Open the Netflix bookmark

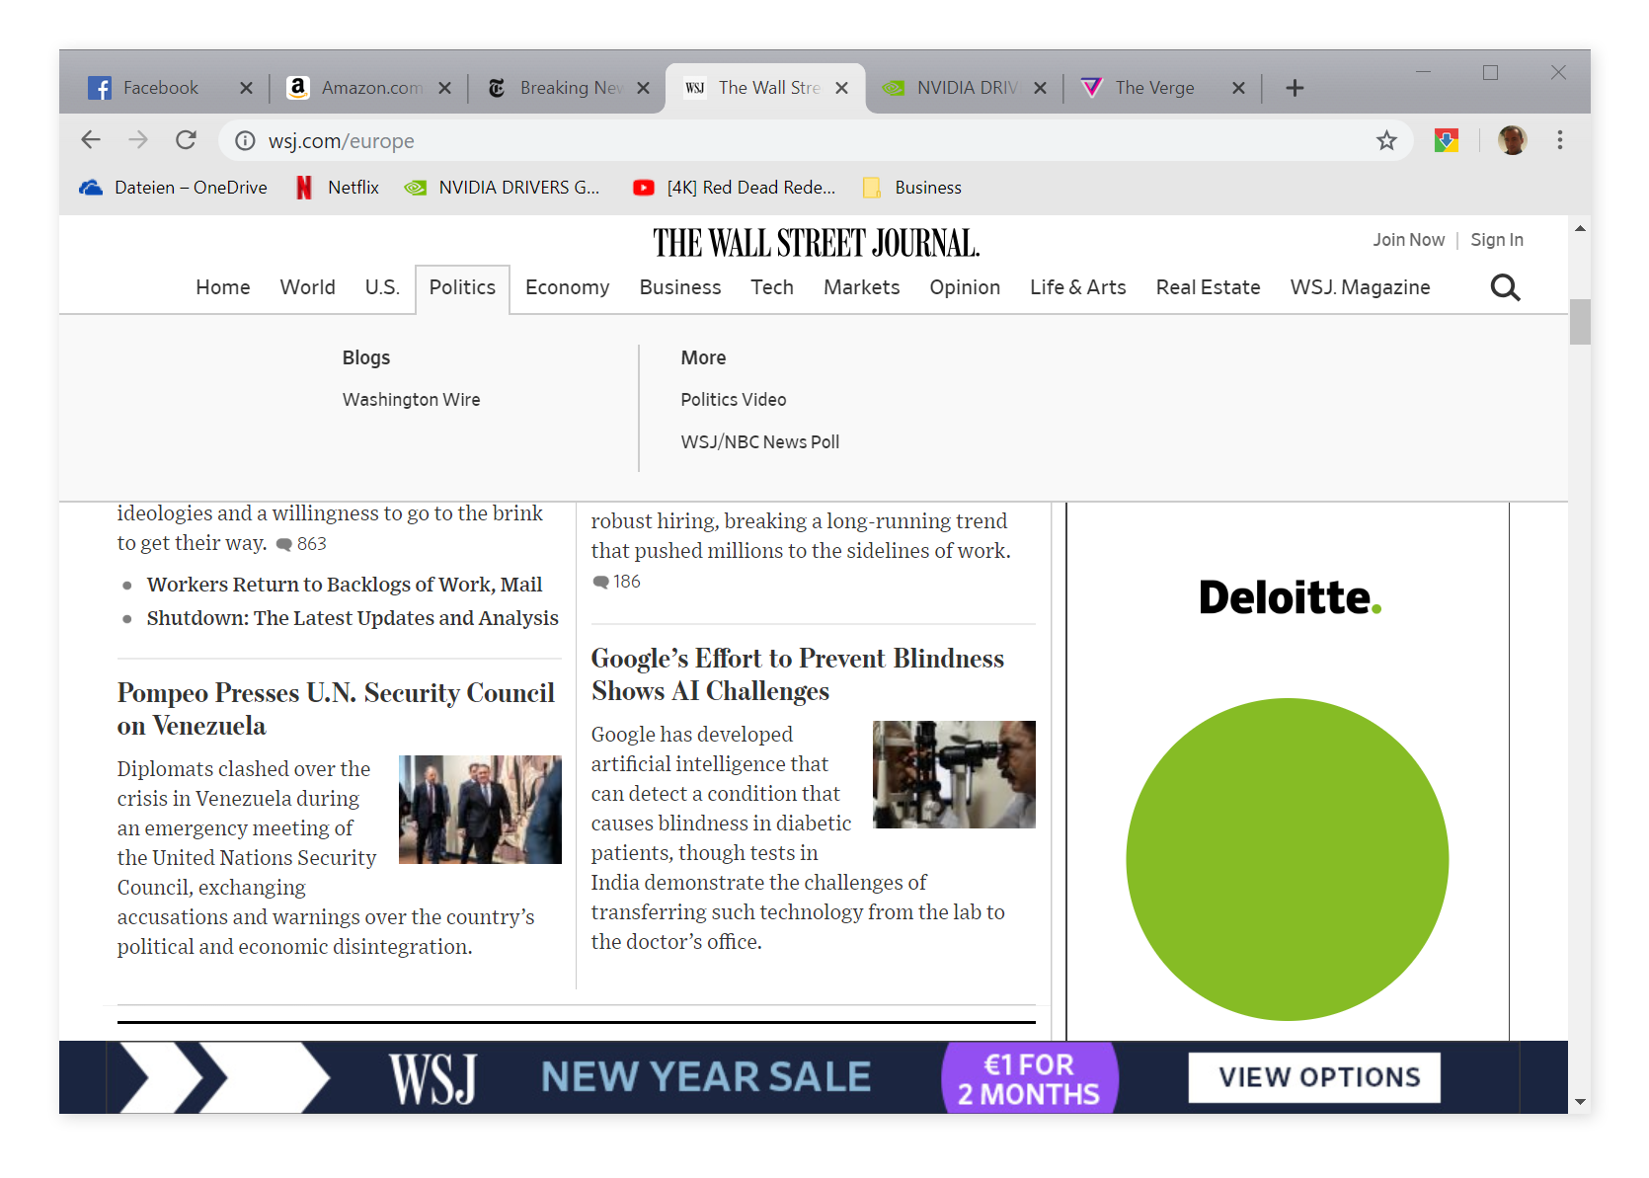point(338,188)
